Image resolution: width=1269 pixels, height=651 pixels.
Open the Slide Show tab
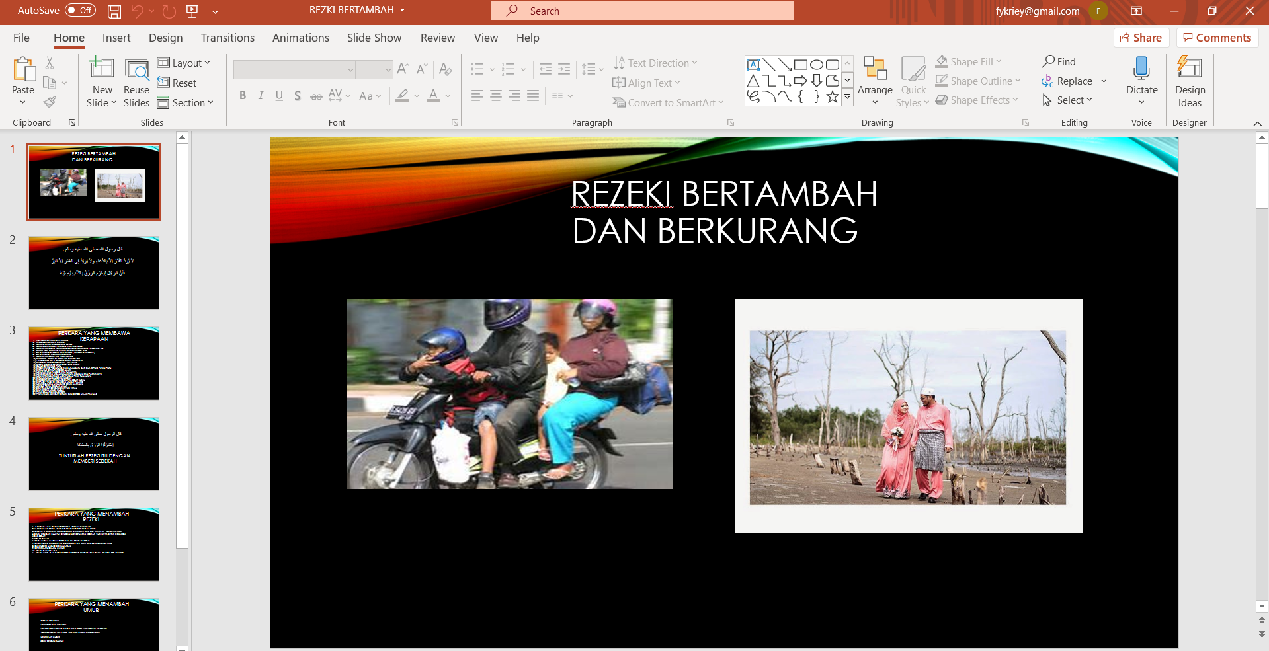pyautogui.click(x=374, y=38)
